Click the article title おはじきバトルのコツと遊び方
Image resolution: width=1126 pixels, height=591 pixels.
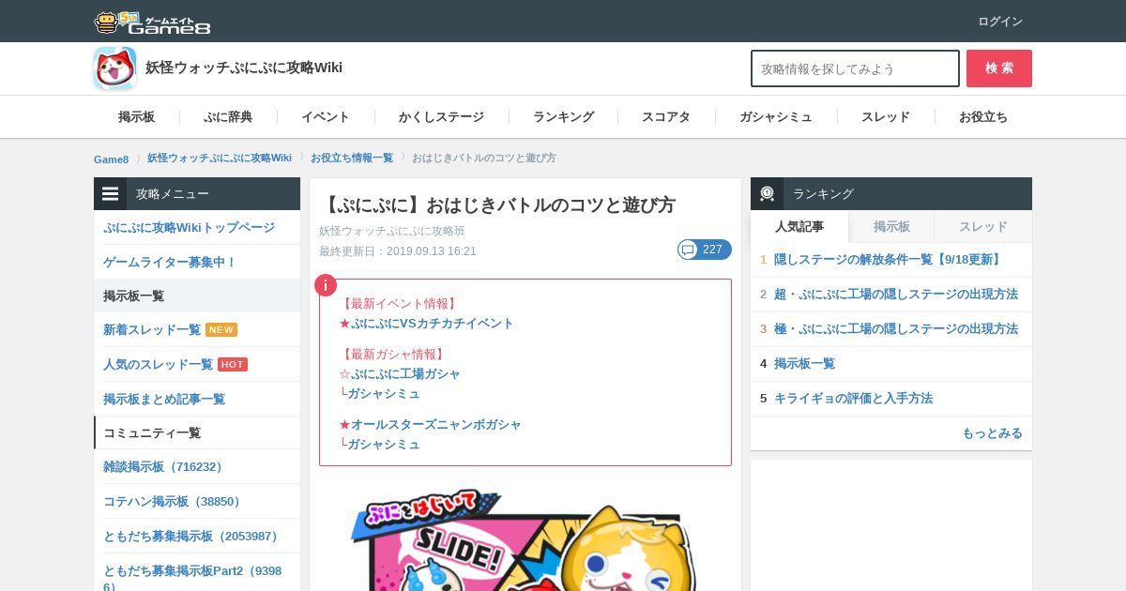497,205
